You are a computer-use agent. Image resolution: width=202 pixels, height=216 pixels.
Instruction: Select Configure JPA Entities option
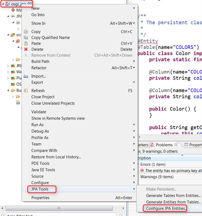point(166,208)
